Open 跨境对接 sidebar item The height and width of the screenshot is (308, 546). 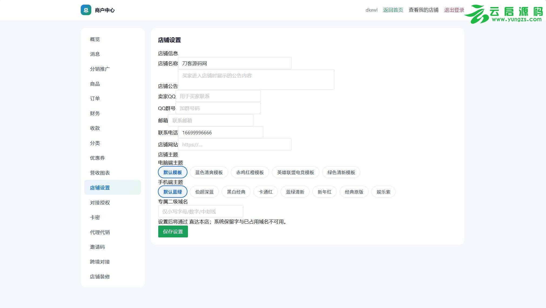tap(113, 262)
